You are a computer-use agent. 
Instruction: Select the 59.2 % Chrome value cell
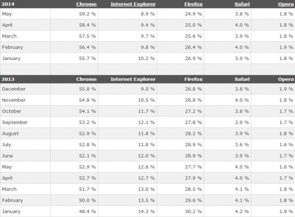[88, 13]
